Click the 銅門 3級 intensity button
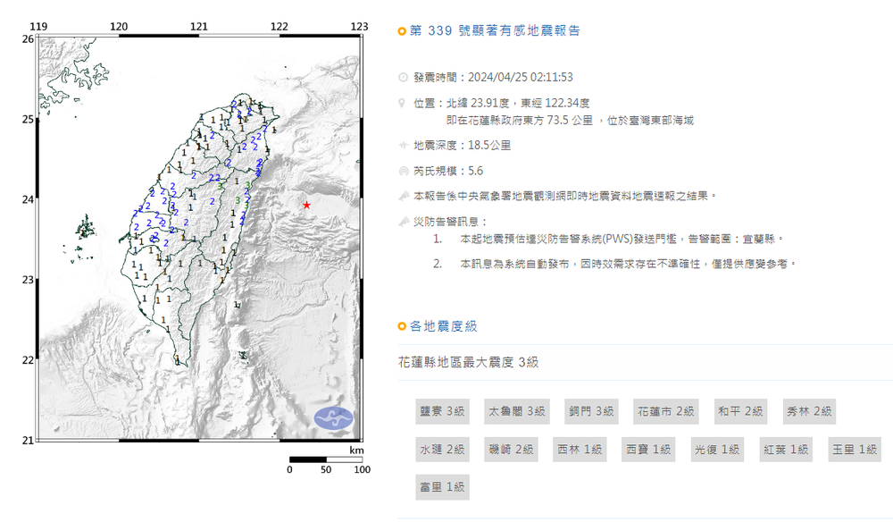 click(x=589, y=411)
